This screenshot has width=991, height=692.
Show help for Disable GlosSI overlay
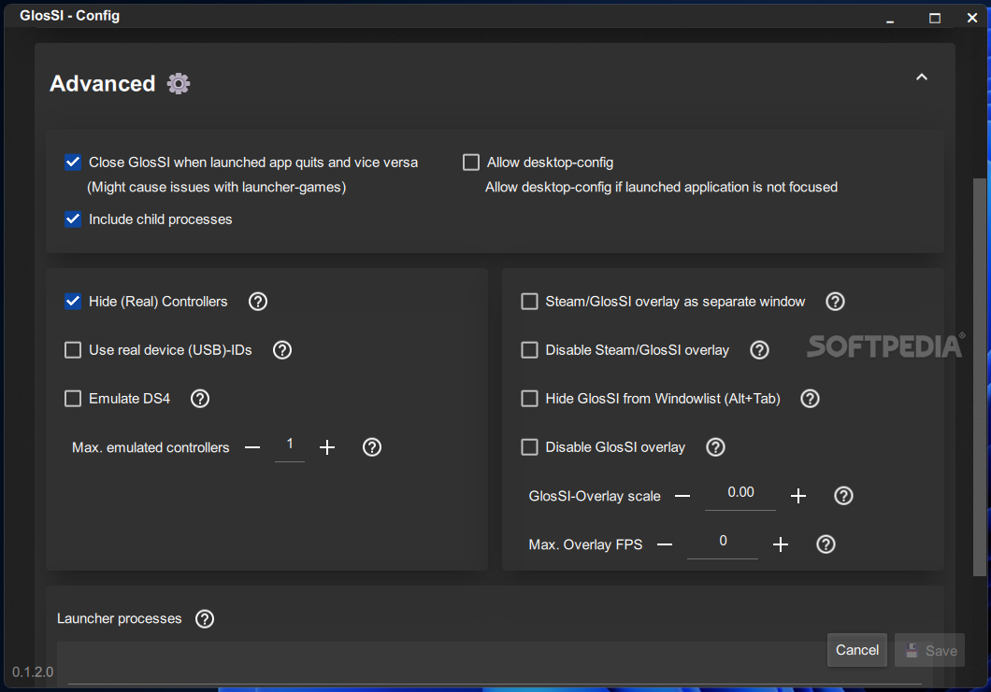click(x=715, y=447)
